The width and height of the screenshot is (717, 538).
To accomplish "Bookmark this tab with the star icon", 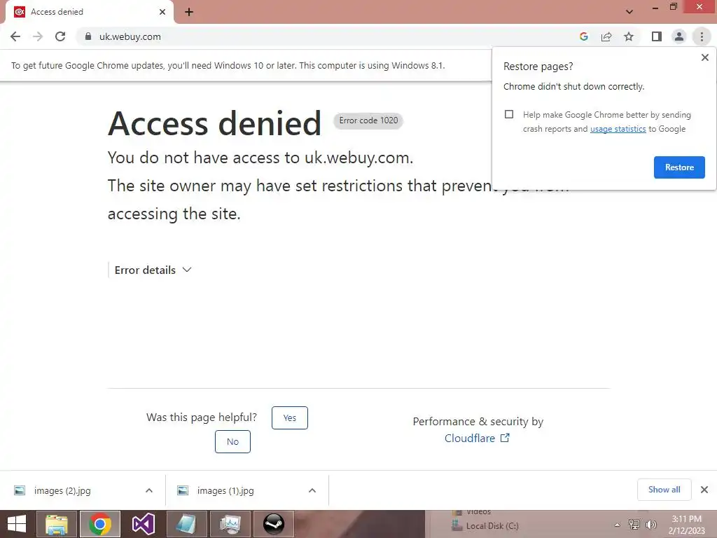I will 629,36.
